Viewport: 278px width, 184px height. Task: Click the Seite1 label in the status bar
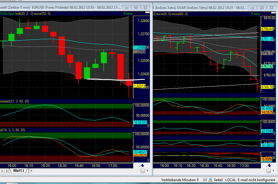click(219, 179)
